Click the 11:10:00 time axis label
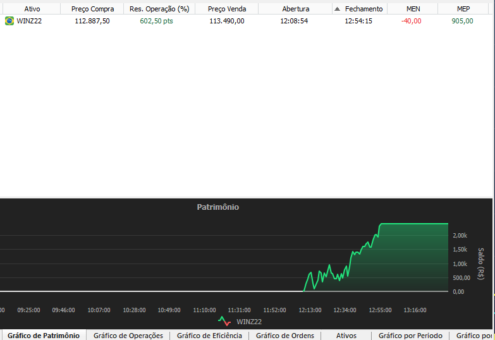Viewport: 495px width, 340px height. pos(205,310)
